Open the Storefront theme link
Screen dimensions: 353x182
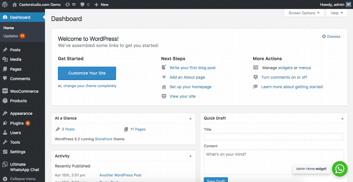(103, 139)
